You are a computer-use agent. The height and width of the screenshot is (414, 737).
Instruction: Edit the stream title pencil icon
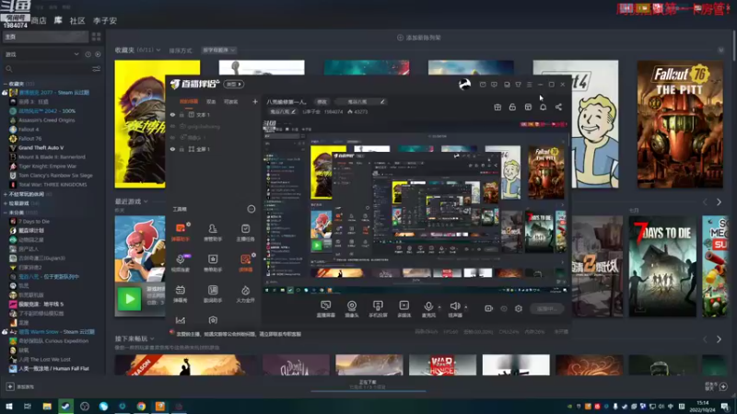click(x=382, y=101)
